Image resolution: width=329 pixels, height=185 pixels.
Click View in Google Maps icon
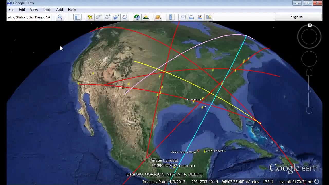click(209, 17)
